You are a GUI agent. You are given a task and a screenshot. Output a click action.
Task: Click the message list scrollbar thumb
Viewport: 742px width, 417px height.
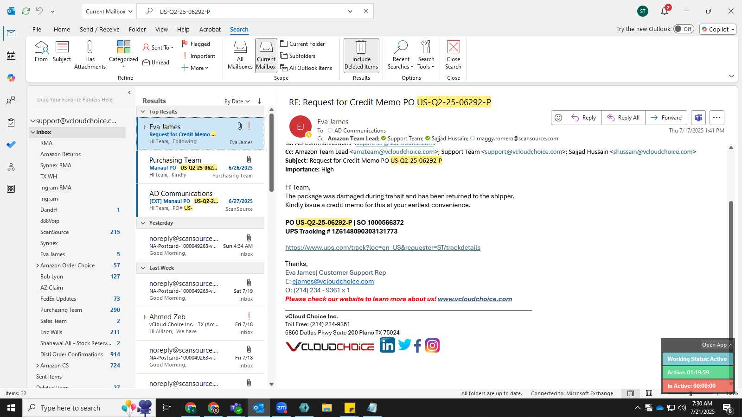[271, 153]
